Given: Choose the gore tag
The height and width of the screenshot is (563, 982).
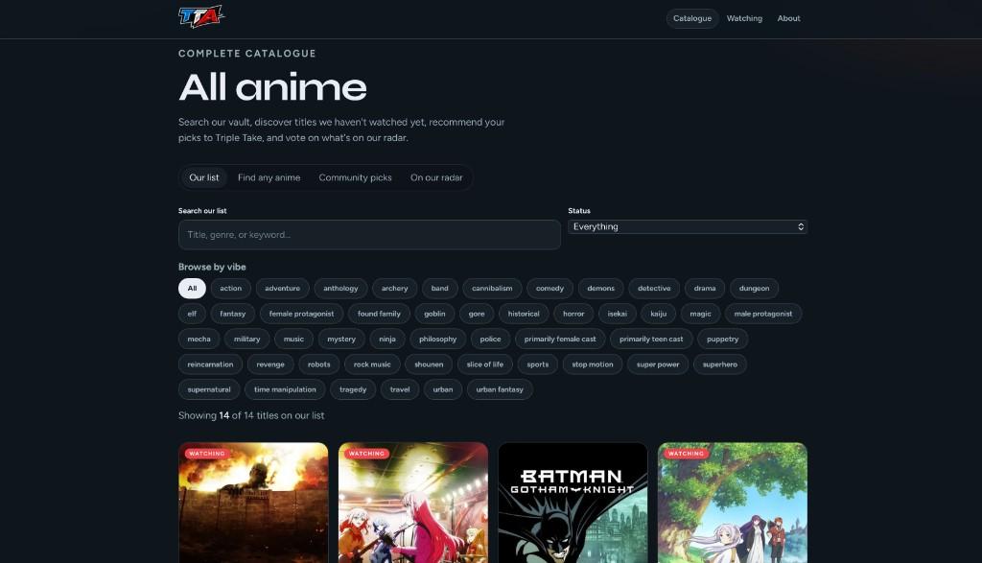Looking at the screenshot, I should point(477,314).
